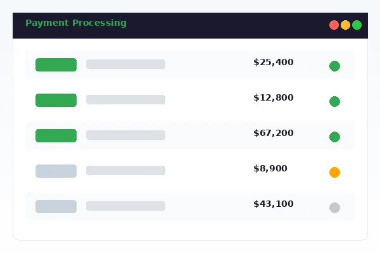This screenshot has width=380, height=253.
Task: Select the gray badge in the $8,900 row
Action: pyautogui.click(x=56, y=171)
